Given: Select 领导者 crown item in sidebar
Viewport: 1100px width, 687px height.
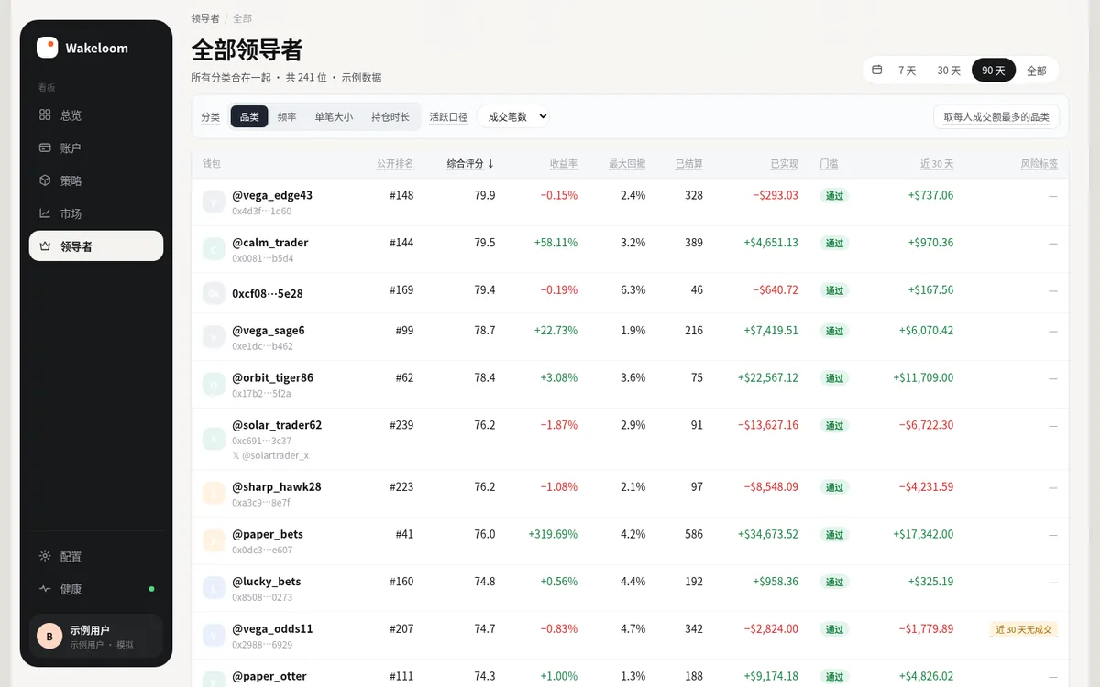Looking at the screenshot, I should click(x=96, y=246).
